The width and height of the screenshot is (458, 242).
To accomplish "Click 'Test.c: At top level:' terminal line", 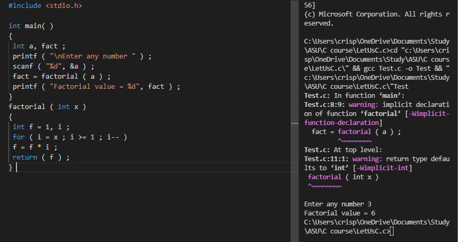I will [343, 149].
